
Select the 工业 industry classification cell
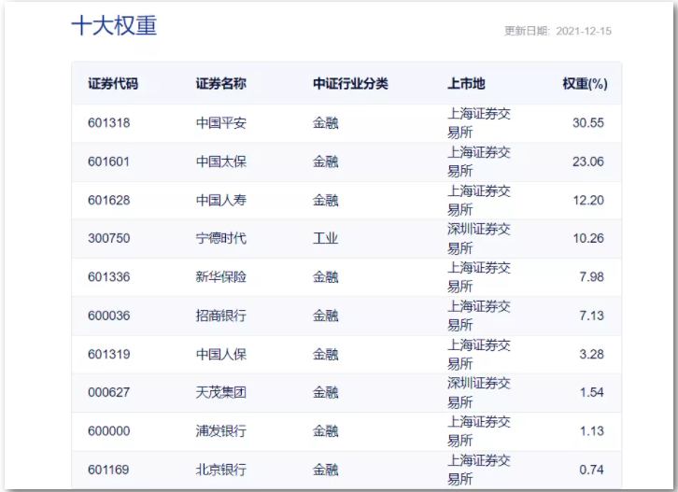tap(325, 238)
